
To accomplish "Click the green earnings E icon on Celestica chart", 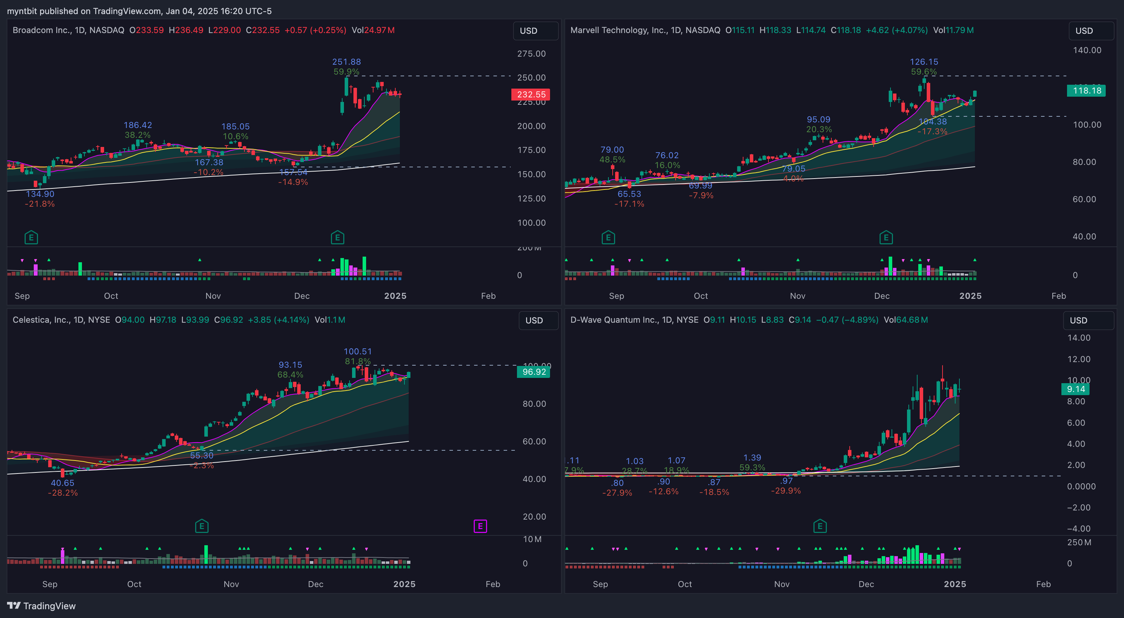I will point(202,526).
